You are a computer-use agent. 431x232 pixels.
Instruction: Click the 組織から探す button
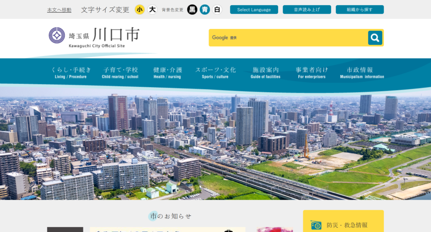tap(359, 10)
